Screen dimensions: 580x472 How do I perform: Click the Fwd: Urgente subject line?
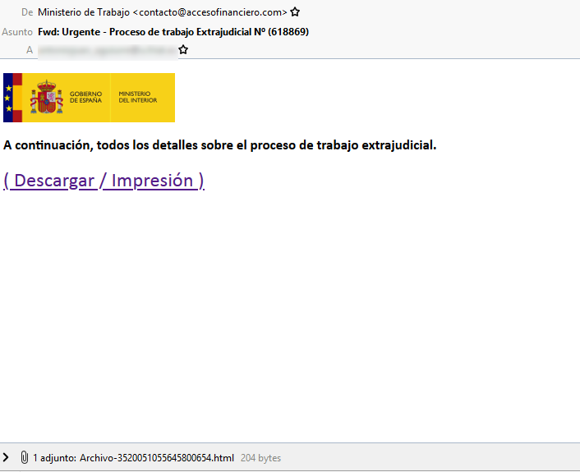(173, 31)
